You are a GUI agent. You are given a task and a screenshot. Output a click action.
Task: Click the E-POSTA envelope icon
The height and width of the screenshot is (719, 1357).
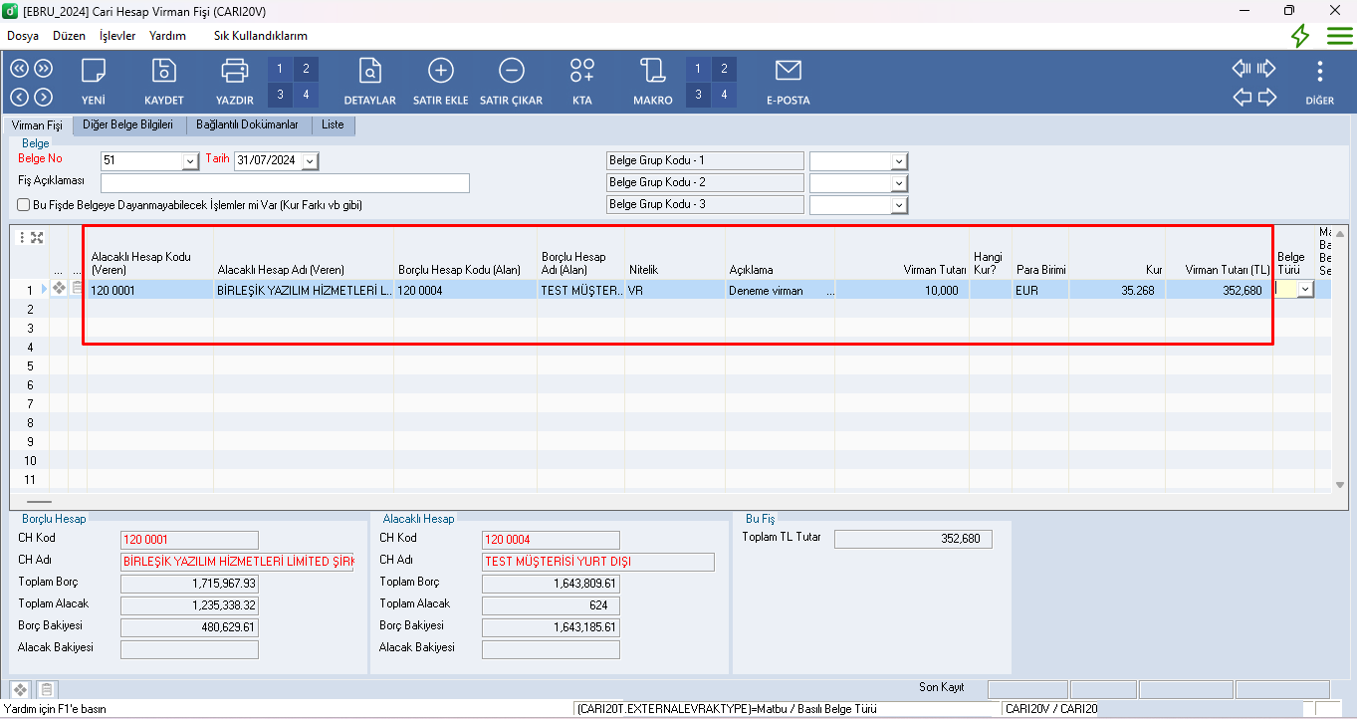[x=788, y=71]
